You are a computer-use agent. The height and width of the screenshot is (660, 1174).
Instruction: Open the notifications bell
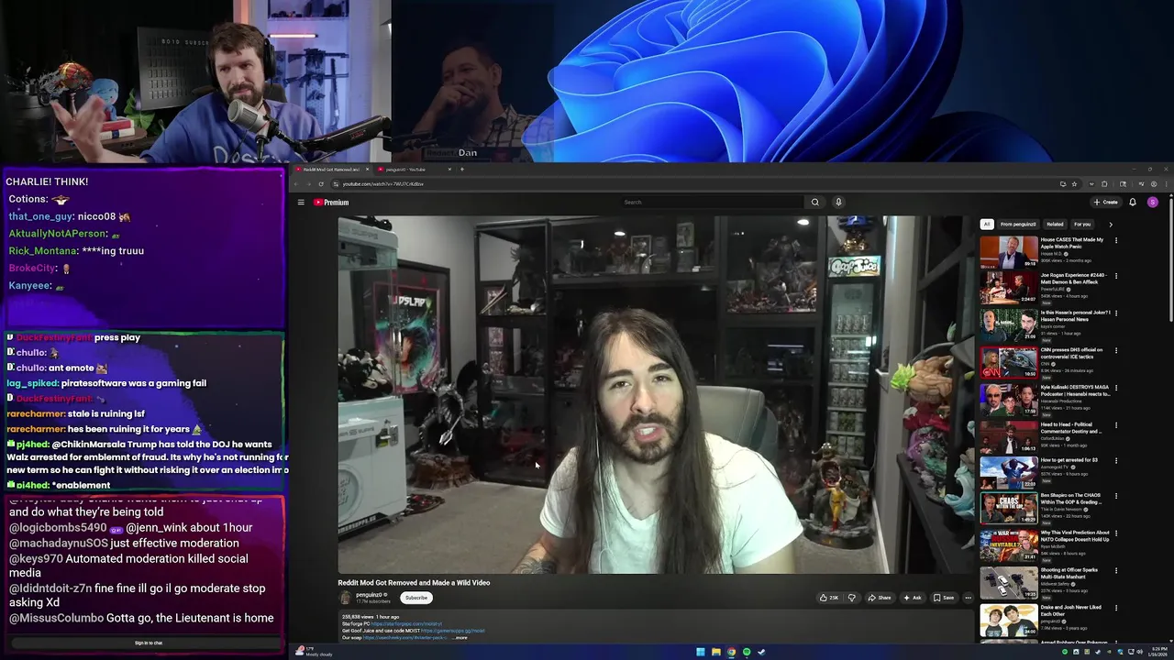tap(1133, 203)
